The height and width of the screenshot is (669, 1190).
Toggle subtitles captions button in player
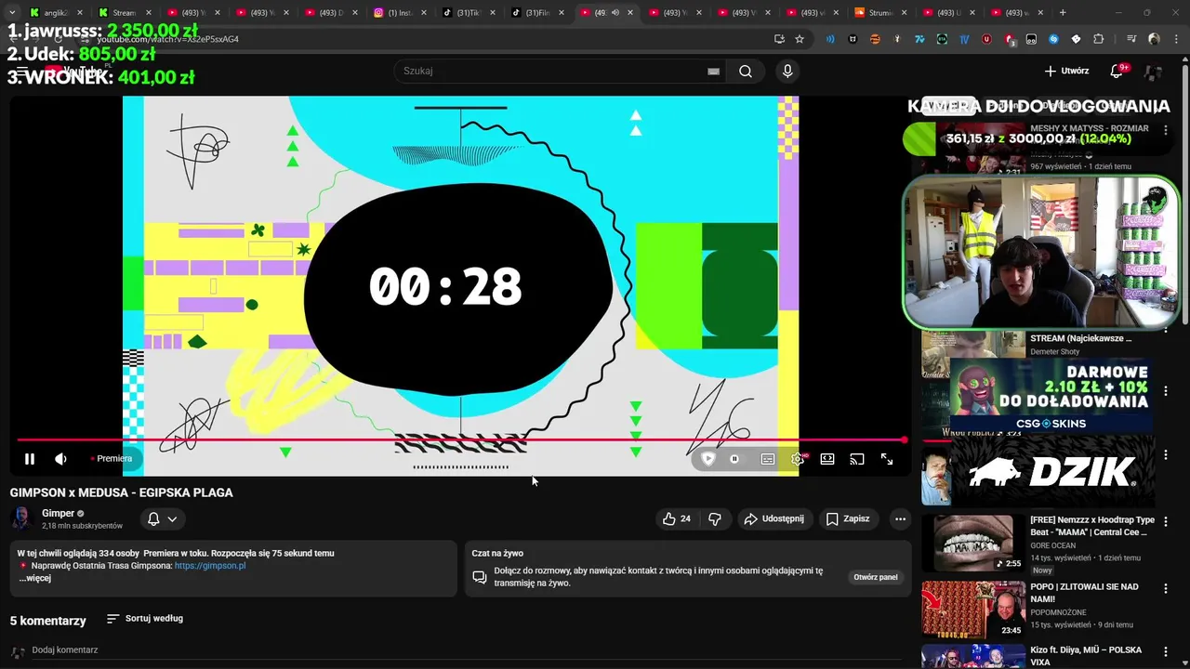coord(768,459)
